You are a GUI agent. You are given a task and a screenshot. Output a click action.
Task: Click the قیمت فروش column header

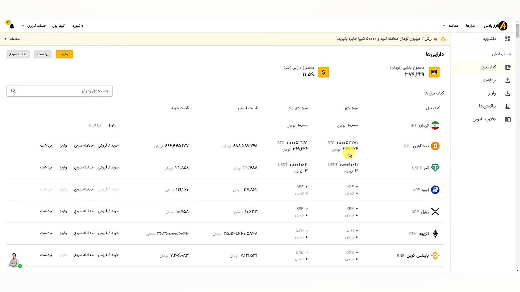(248, 108)
